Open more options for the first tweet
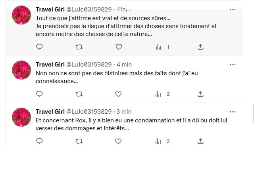 [233, 10]
